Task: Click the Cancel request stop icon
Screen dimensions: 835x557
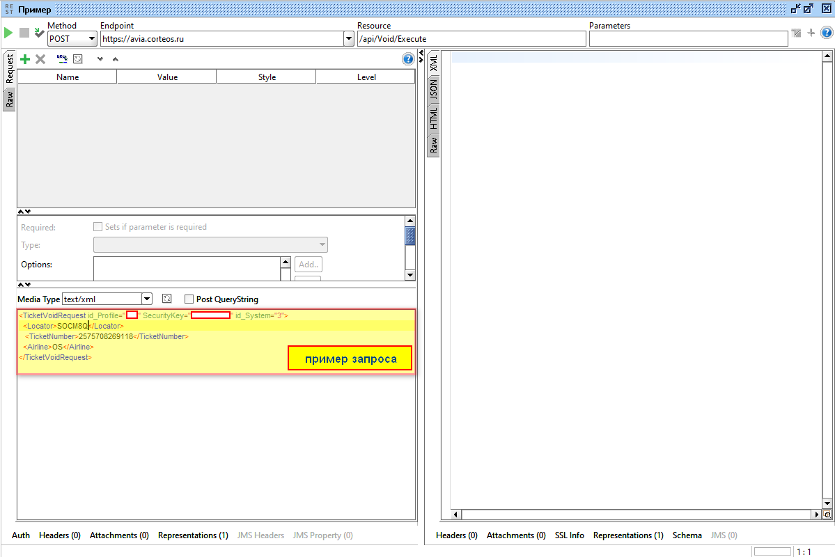Action: (x=24, y=33)
